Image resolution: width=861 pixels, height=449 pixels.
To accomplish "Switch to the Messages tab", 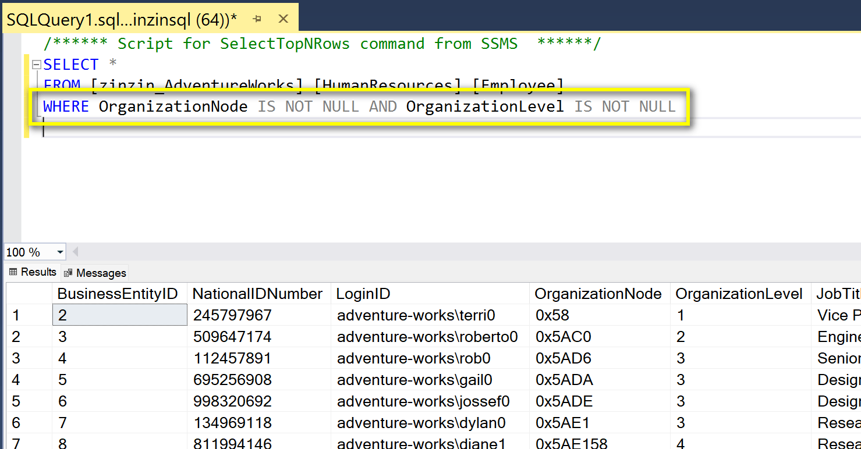I will [x=95, y=273].
